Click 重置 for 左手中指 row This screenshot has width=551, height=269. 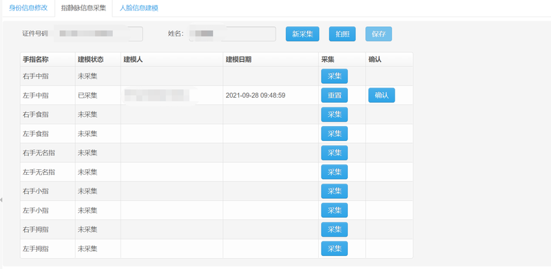point(334,95)
